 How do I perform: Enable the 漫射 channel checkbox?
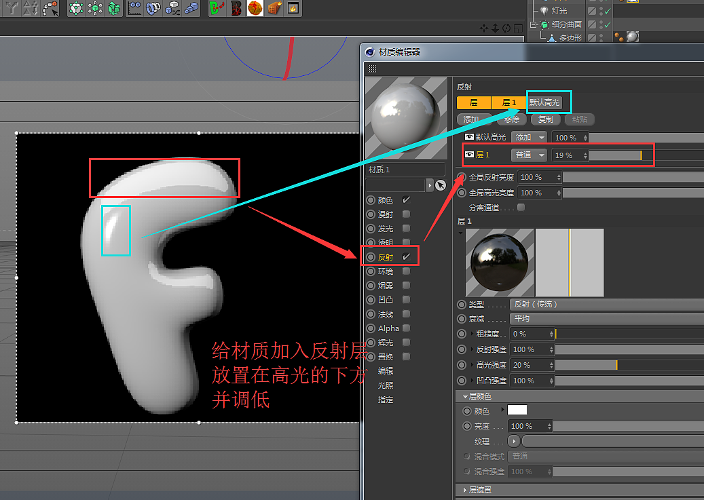coord(407,214)
